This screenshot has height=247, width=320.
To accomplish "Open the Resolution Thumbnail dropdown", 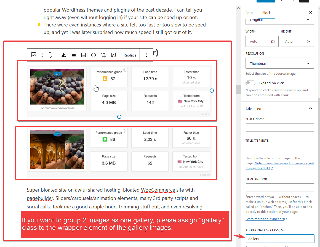I will click(279, 63).
